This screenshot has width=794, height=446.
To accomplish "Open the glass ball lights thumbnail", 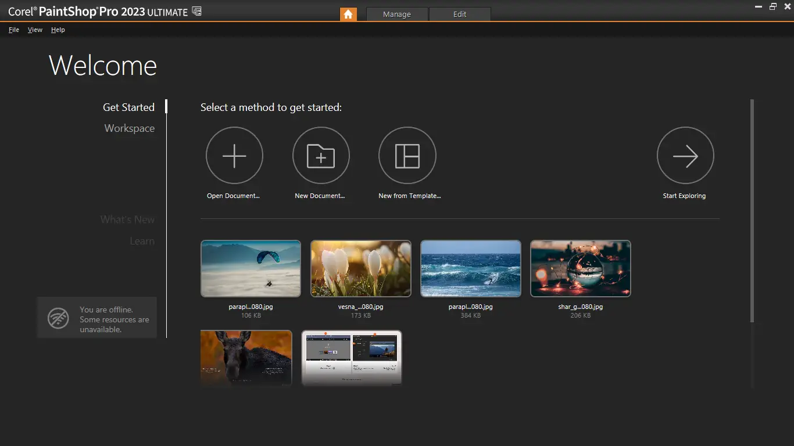I will point(581,268).
